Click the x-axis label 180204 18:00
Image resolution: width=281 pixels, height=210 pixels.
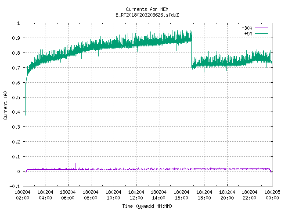204,195
